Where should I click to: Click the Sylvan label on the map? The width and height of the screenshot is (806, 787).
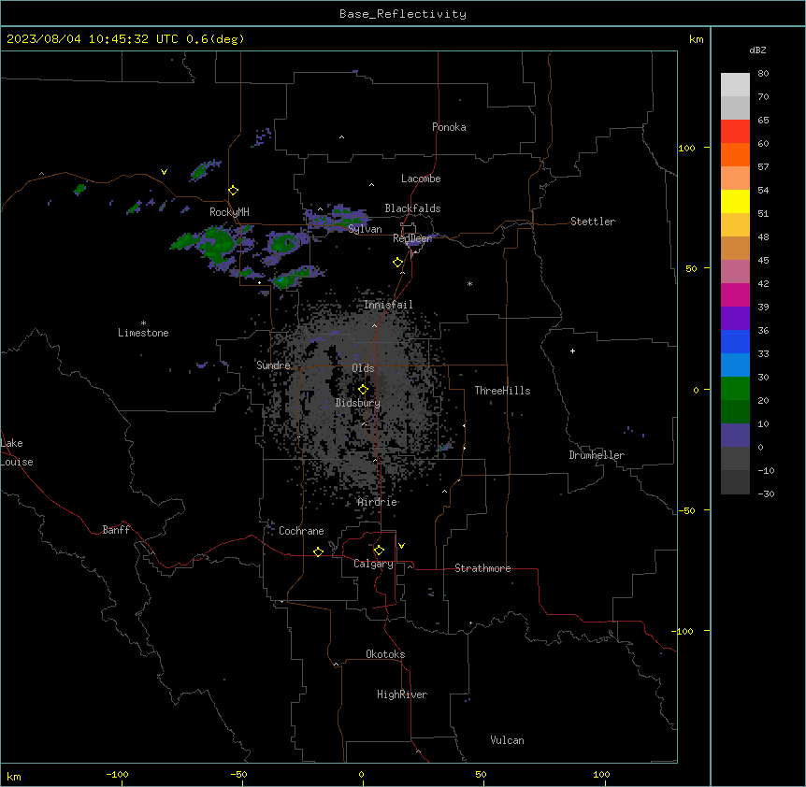pos(365,229)
